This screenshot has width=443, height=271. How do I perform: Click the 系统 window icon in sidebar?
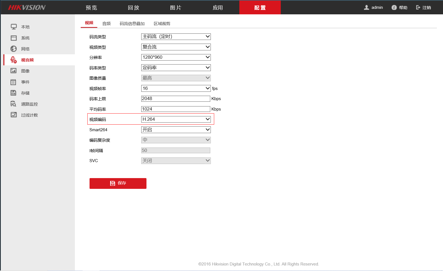tap(14, 38)
